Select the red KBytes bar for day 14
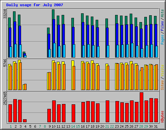 [73, 113]
